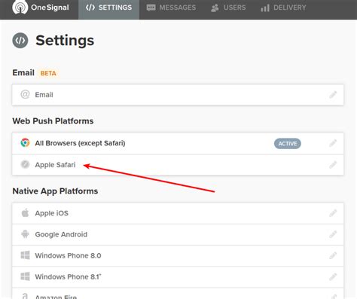357x299 pixels.
Task: Click the Settings code icon beside heading
Action: (20, 40)
